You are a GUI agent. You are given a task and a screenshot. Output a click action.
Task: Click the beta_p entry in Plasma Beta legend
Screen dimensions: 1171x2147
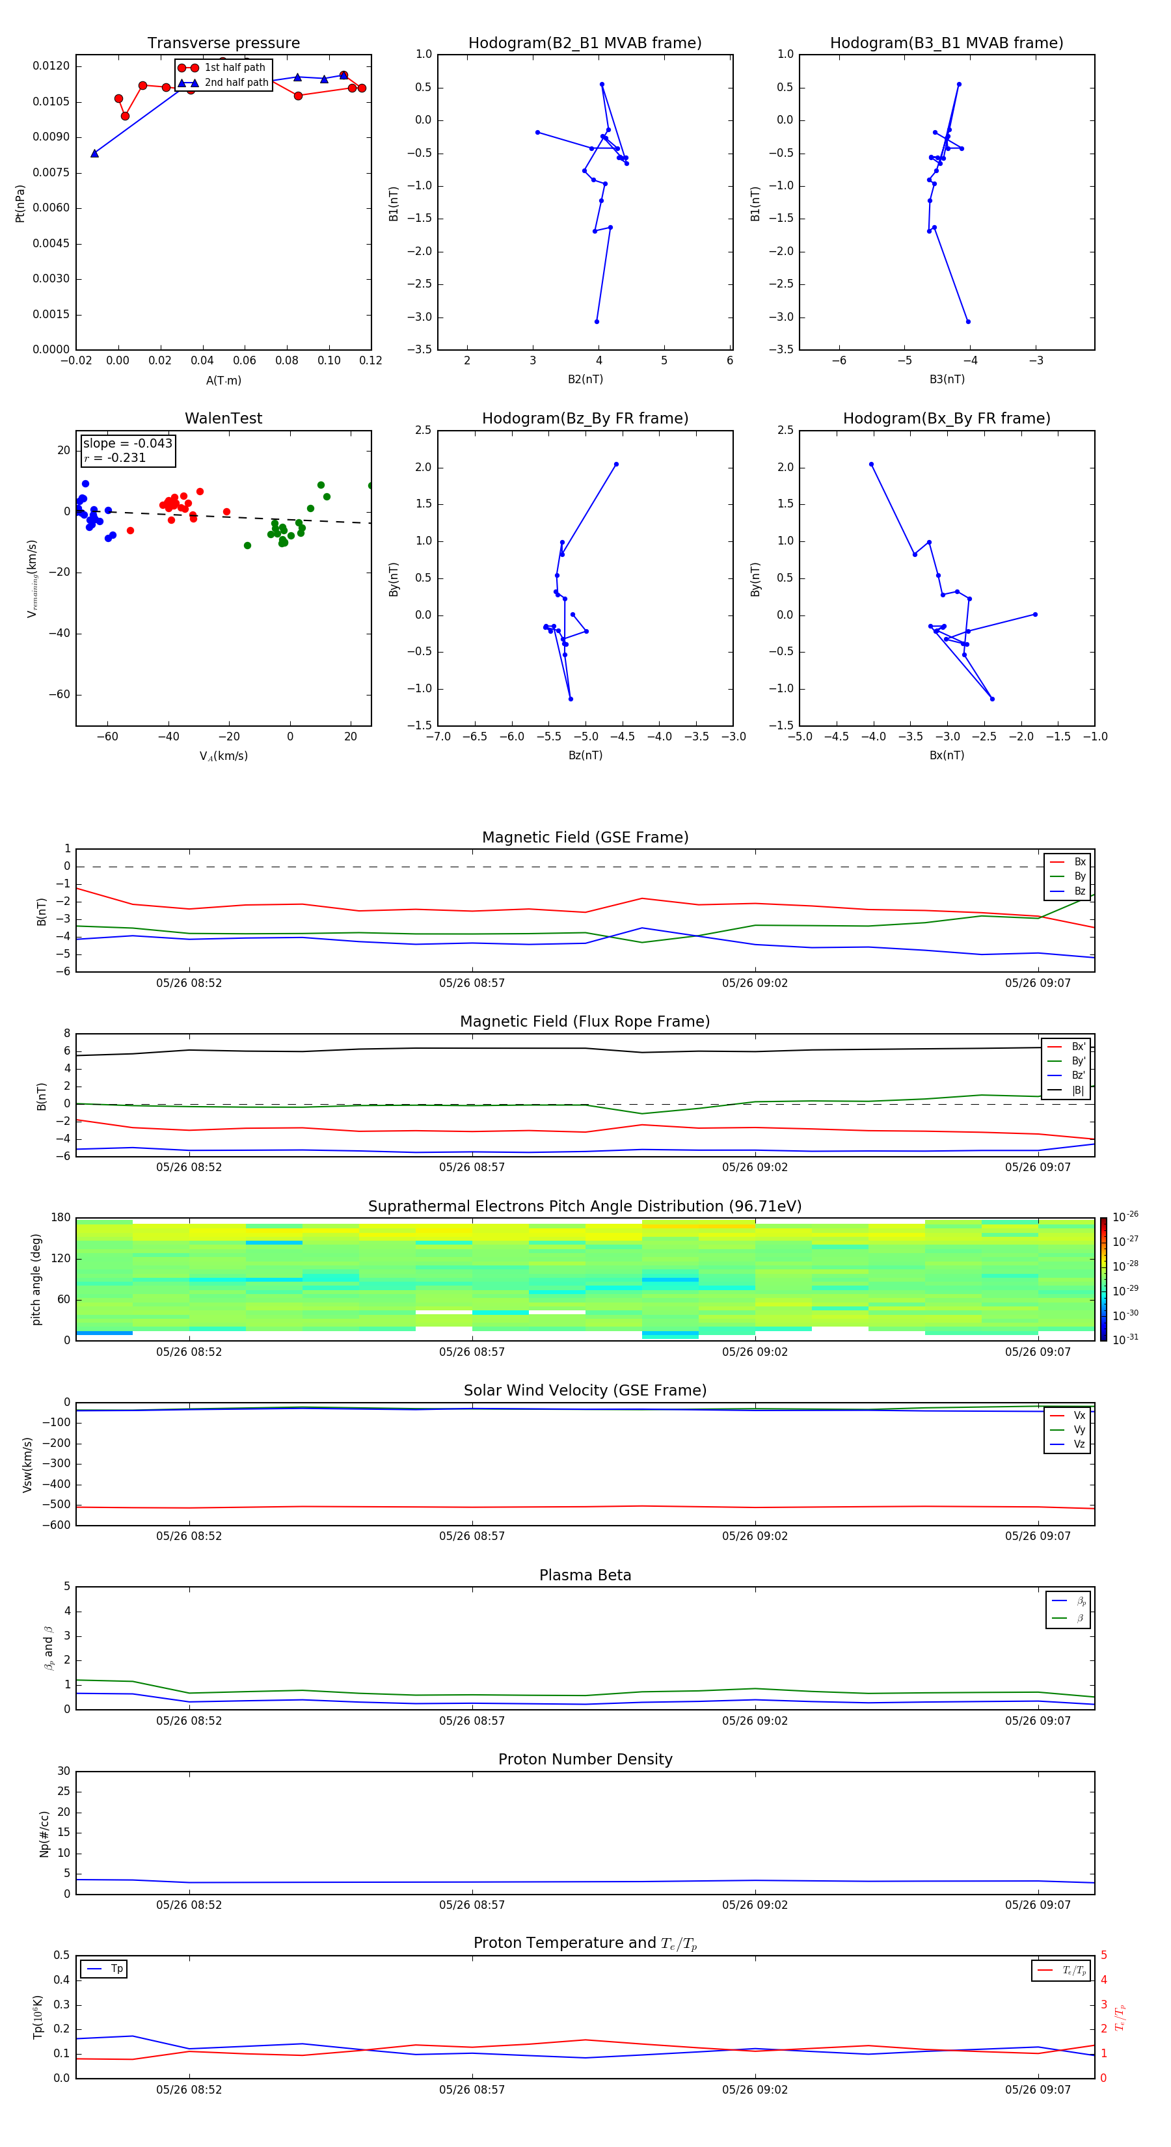point(1068,1601)
